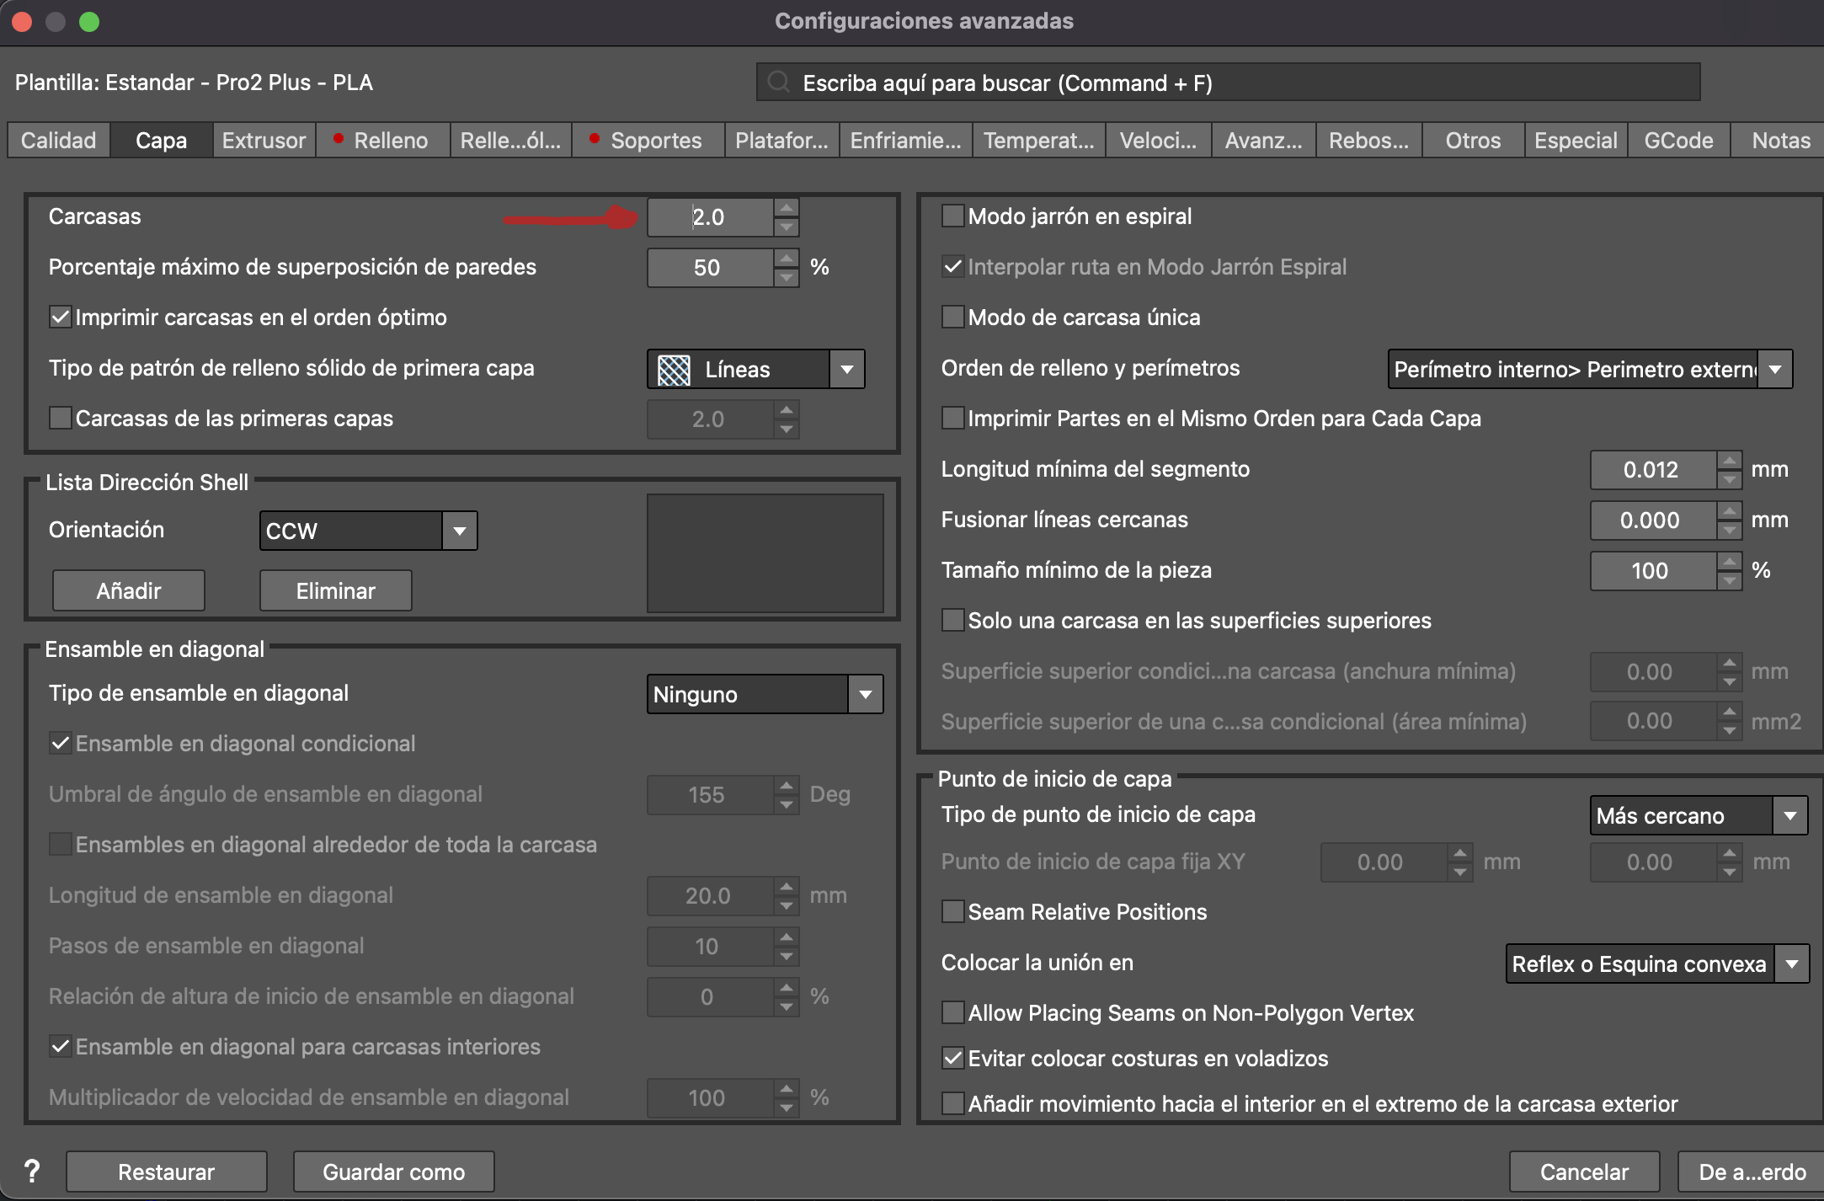Click the question mark help icon
This screenshot has height=1201, width=1824.
tap(32, 1171)
